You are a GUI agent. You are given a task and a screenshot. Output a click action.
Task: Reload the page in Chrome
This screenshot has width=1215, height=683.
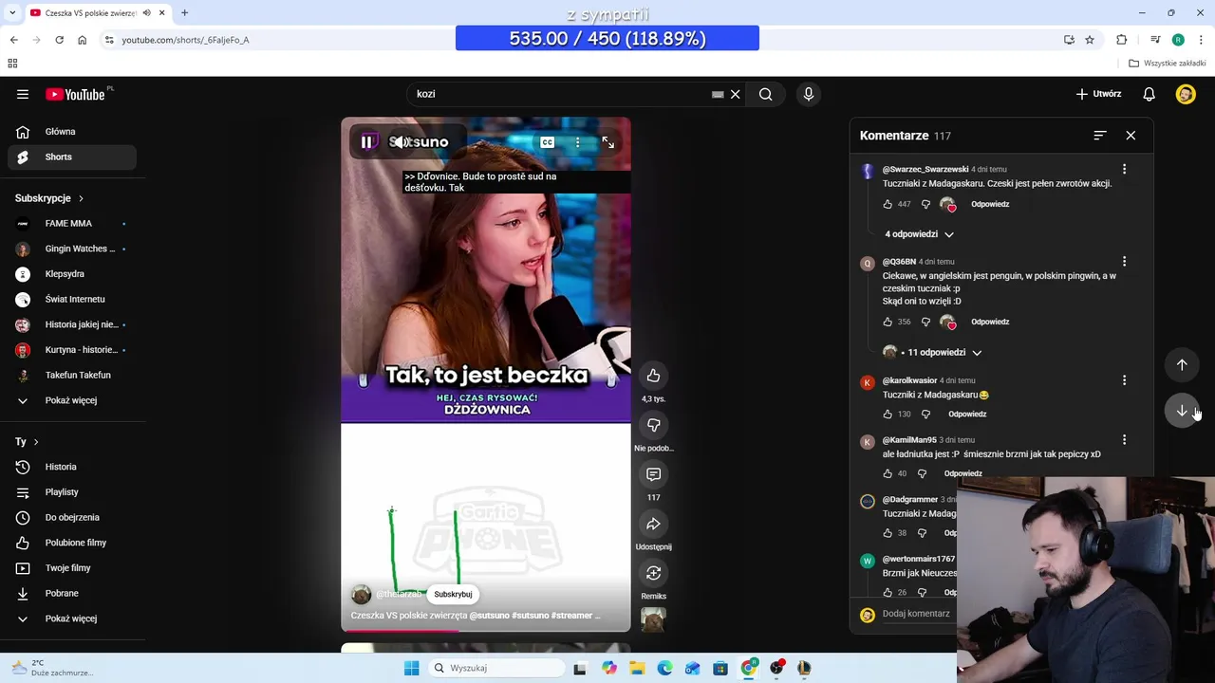point(59,40)
